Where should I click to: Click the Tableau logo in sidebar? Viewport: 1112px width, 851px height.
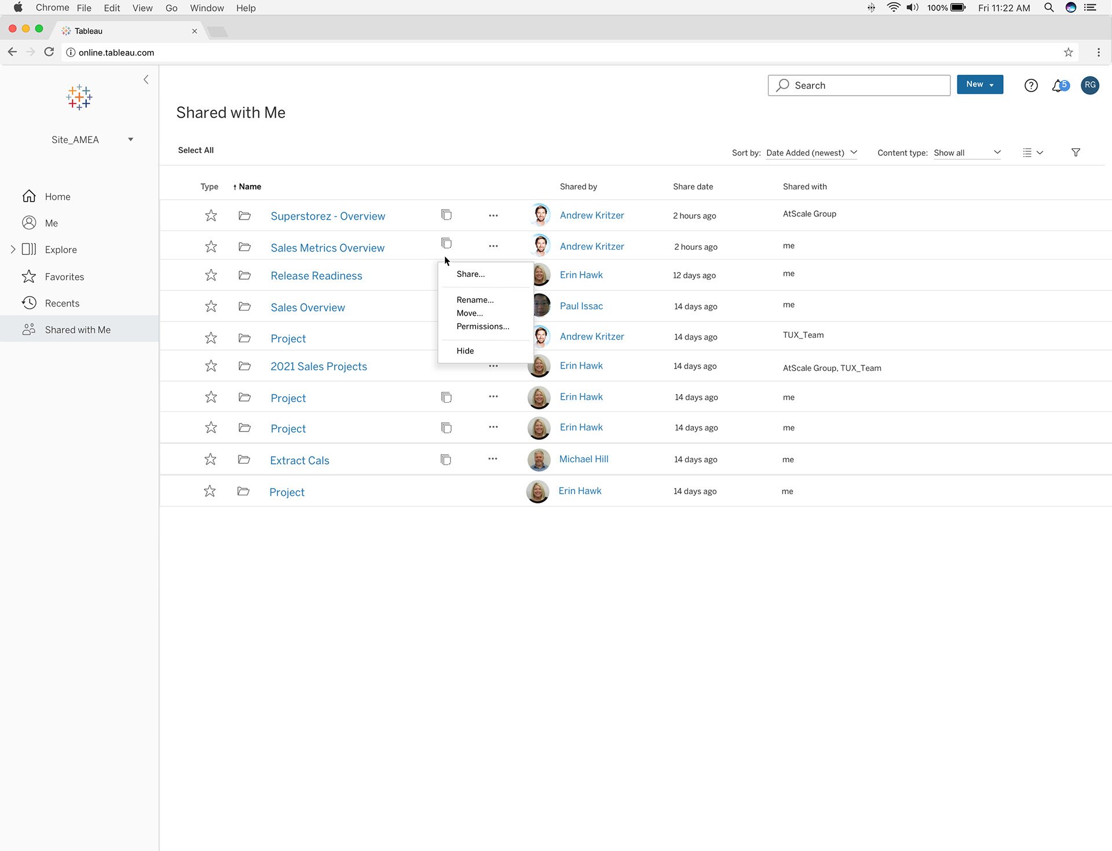(x=79, y=97)
